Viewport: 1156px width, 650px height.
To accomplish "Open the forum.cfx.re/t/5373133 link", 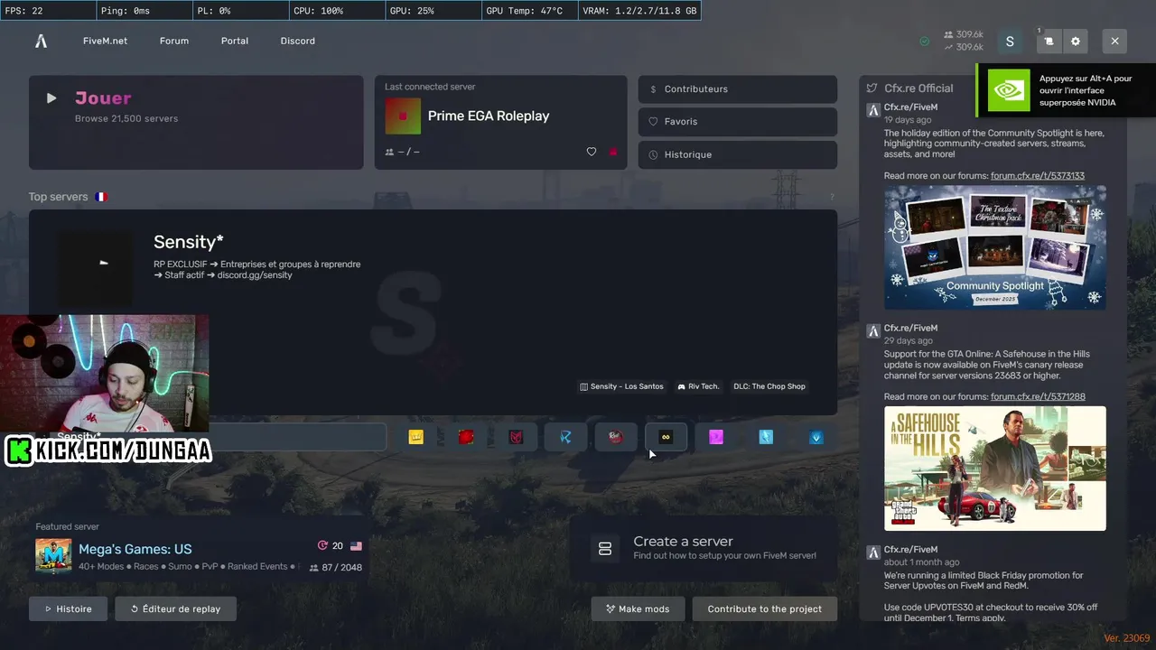I will (x=1038, y=176).
